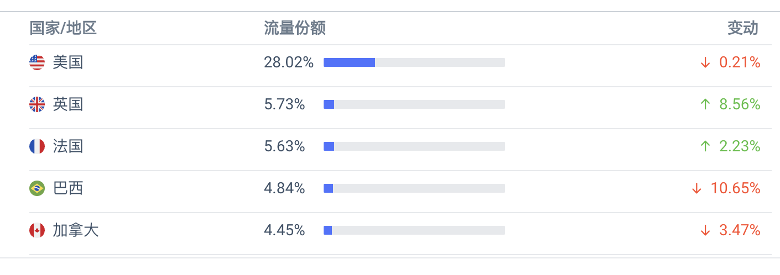Click the United States flag icon
The image size is (780, 275).
[x=37, y=62]
